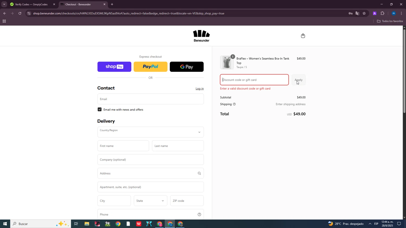This screenshot has height=228, width=406.
Task: Open the notifications center icon
Action: [x=399, y=224]
